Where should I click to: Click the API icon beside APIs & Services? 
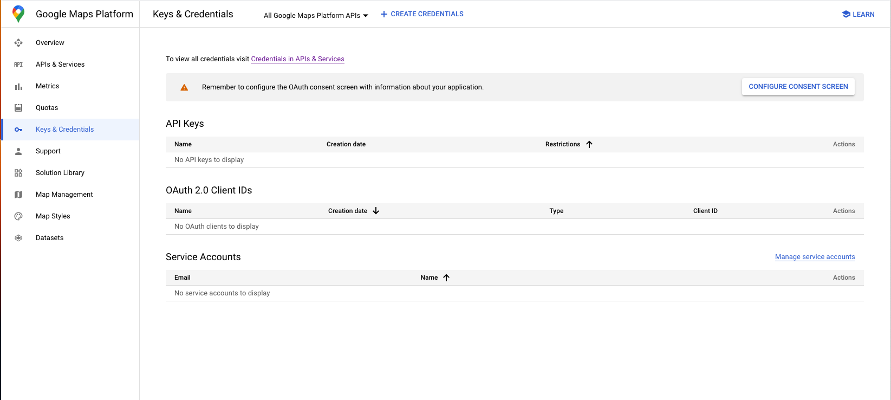click(18, 64)
